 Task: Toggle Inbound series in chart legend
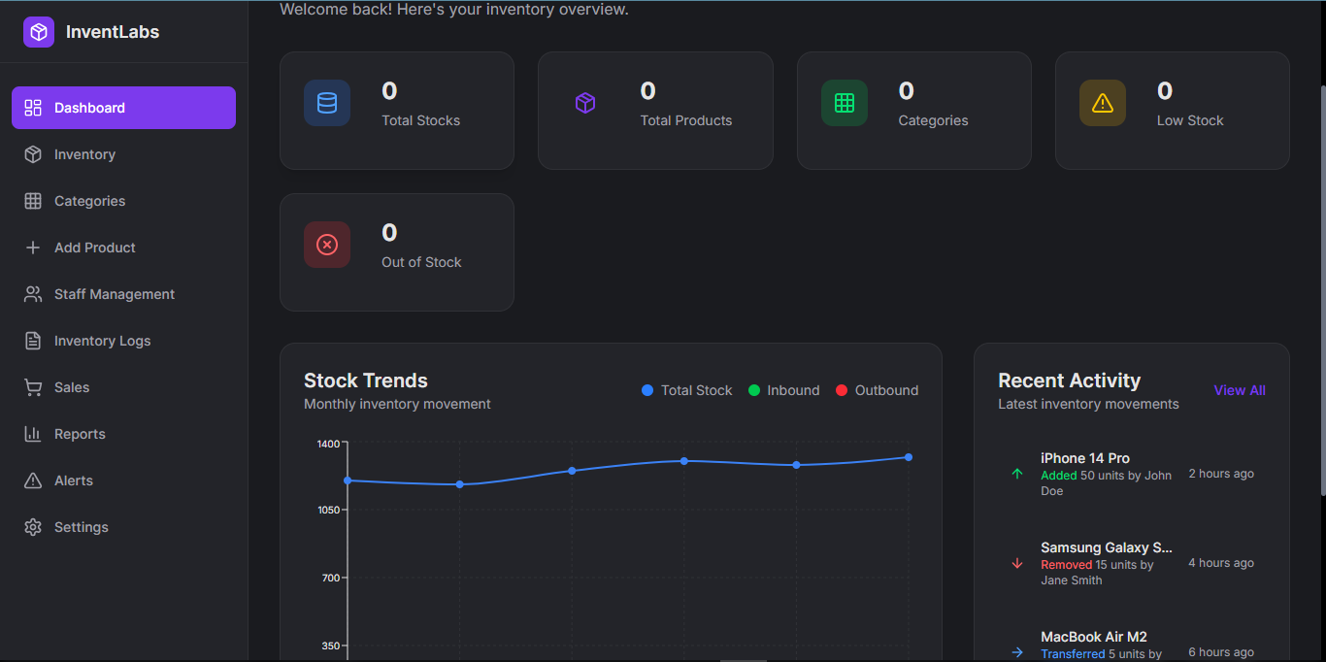784,390
